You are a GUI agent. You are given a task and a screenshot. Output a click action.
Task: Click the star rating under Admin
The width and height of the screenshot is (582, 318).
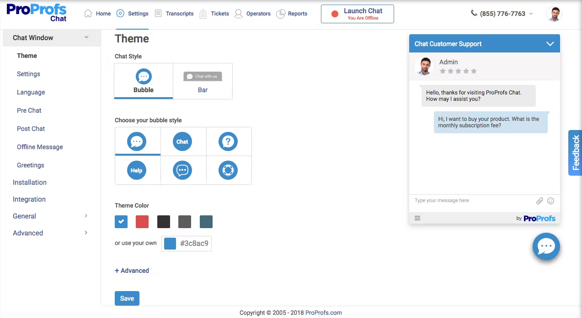click(x=458, y=71)
